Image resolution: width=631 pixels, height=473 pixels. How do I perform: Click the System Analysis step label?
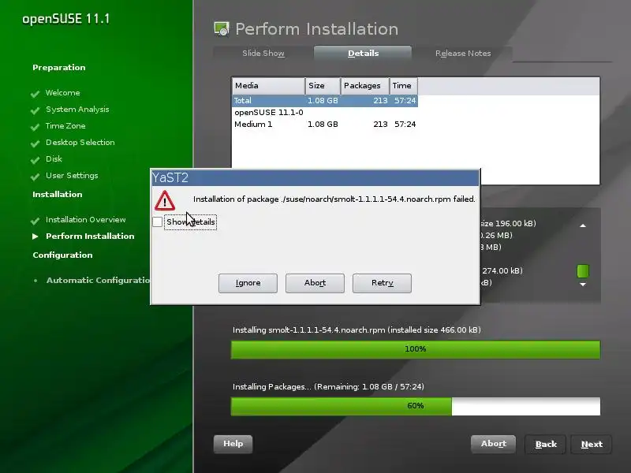[x=77, y=110]
